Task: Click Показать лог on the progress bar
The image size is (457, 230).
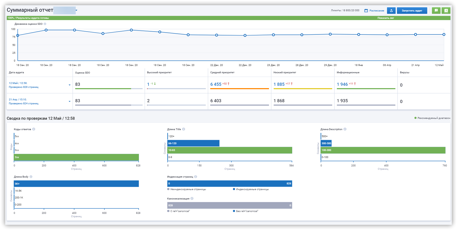Action: click(x=386, y=18)
